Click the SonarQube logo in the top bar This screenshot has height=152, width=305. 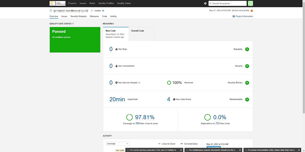[57, 3]
